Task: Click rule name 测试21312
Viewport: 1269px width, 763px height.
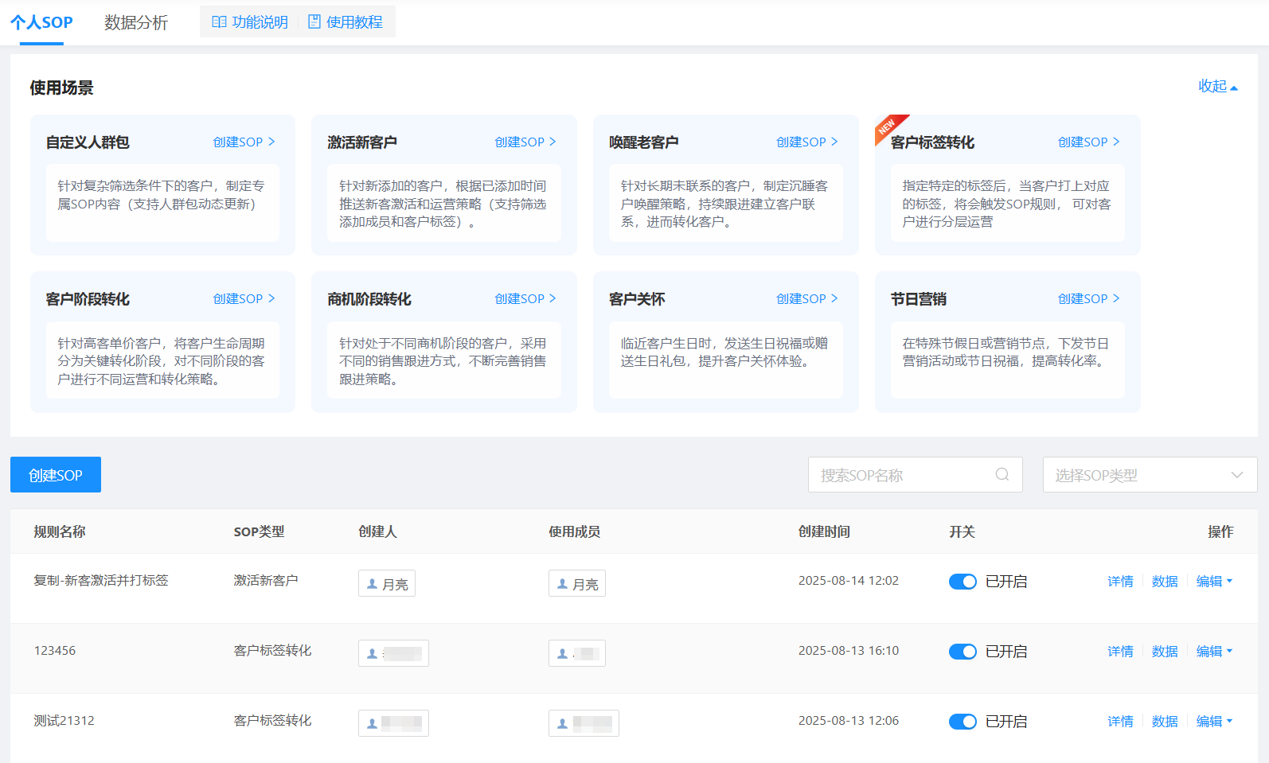Action: (x=64, y=720)
